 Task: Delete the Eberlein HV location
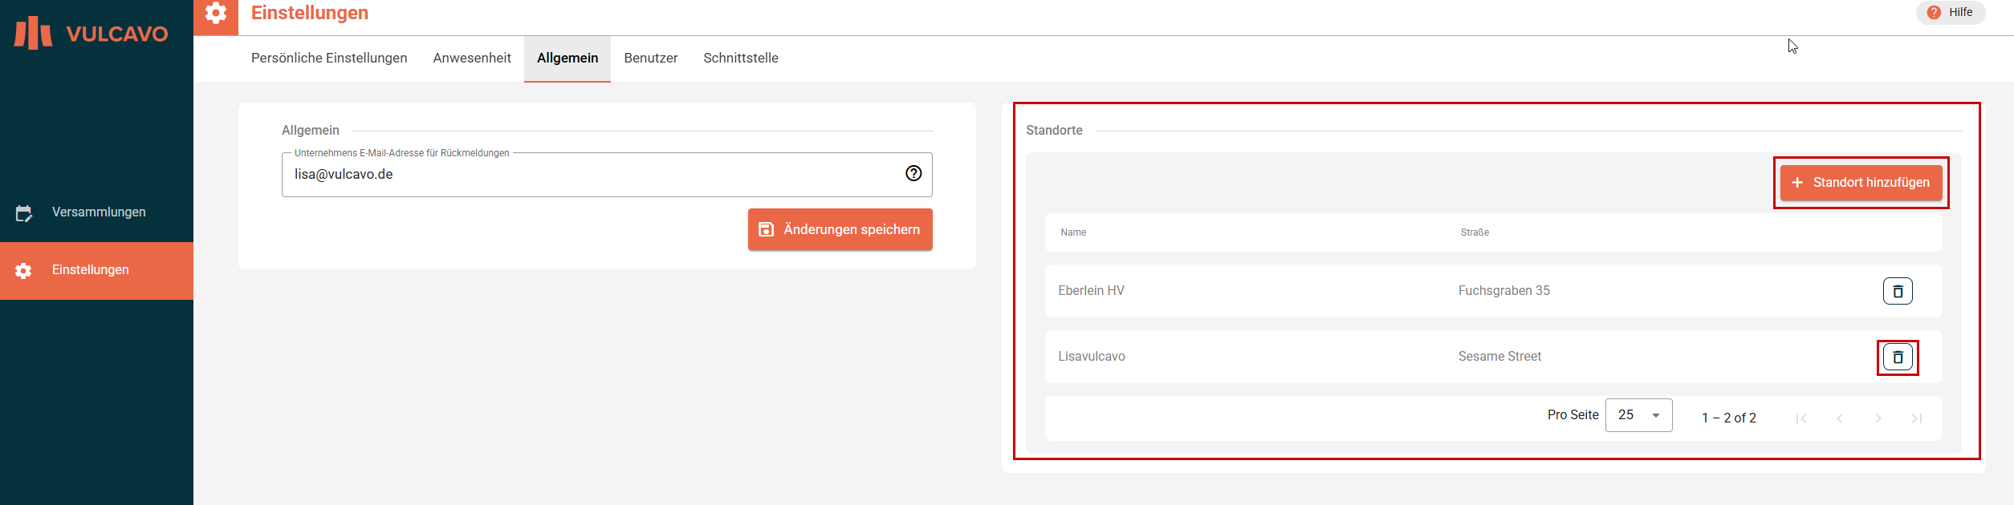1898,291
